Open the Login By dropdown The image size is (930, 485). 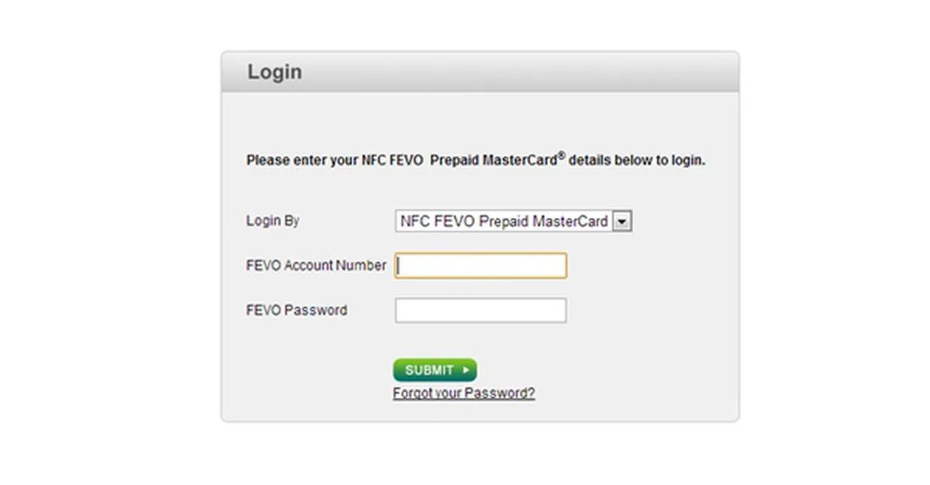point(513,222)
